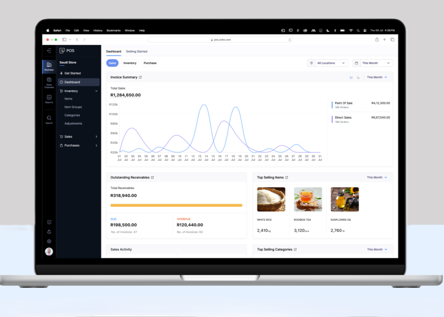This screenshot has height=317, width=444.
Task: Click the bell notifications icon
Action: 49,232
